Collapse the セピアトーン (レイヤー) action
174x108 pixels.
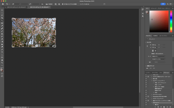[x=152, y=81]
